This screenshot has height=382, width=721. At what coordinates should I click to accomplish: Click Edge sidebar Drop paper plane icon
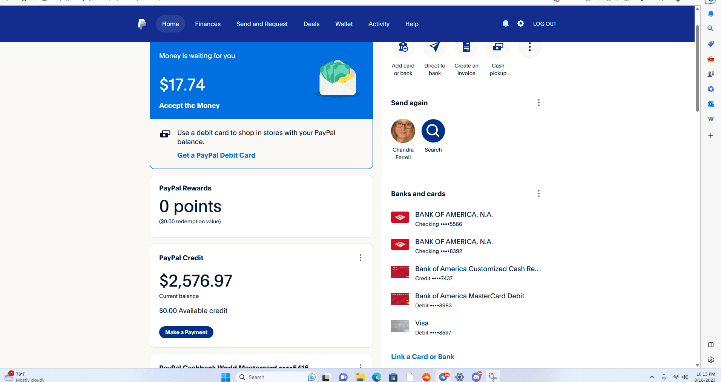tap(711, 119)
